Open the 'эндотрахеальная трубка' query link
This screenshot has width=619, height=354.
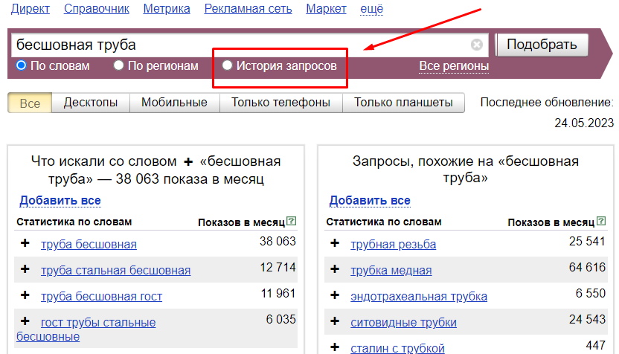419,297
